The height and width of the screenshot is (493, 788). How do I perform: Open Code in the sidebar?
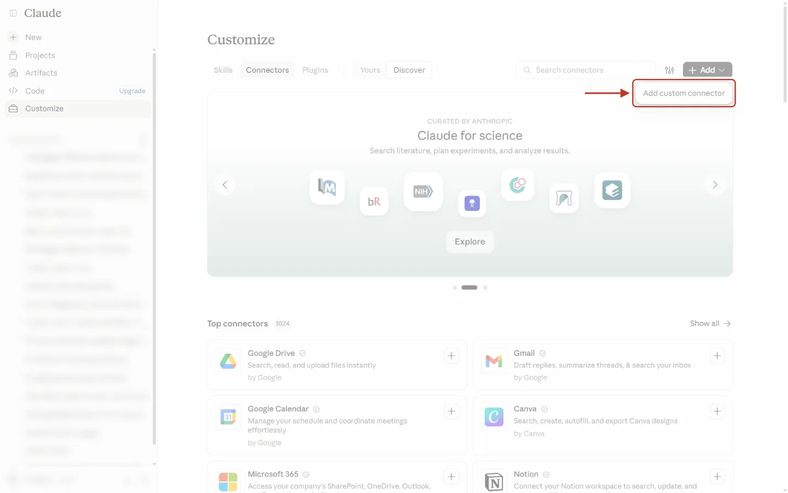click(x=35, y=91)
